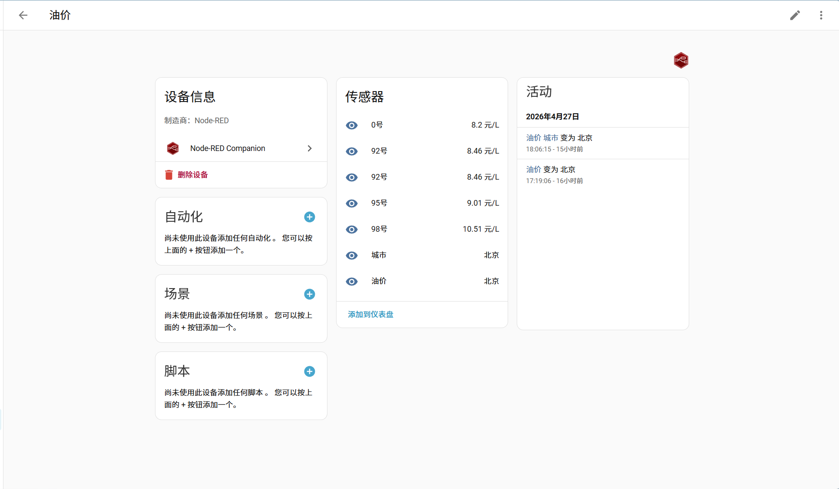Screen dimensions: 839x489
Task: Add a new script with the plus icon
Action: 309,371
